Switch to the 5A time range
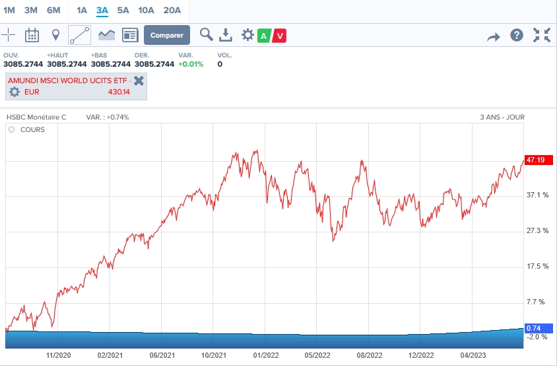Viewport: 557px width, 373px height. pos(123,10)
